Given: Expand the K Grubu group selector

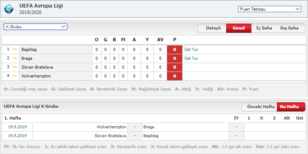Looking at the screenshot, I should point(35,27).
